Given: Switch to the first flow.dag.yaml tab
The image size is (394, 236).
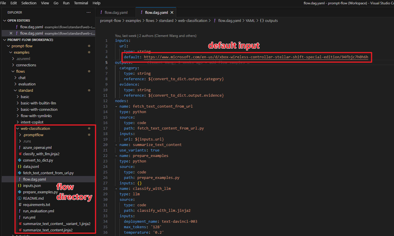Looking at the screenshot, I should pos(116,13).
